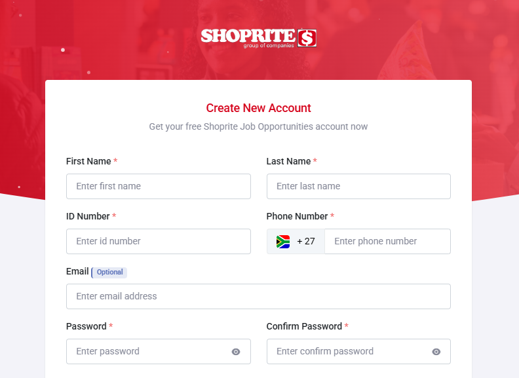Focus the First Name input field
The width and height of the screenshot is (519, 378).
coord(158,186)
